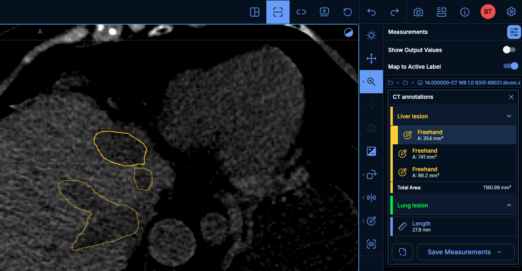This screenshot has width=522, height=271.
Task: Select the zoom magnifier tool
Action: 371,82
